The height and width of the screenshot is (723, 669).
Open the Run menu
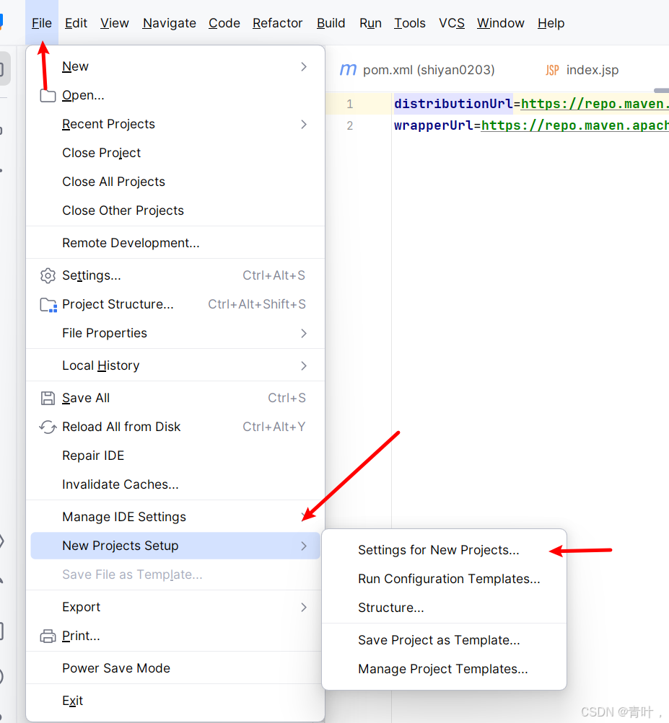pyautogui.click(x=370, y=23)
